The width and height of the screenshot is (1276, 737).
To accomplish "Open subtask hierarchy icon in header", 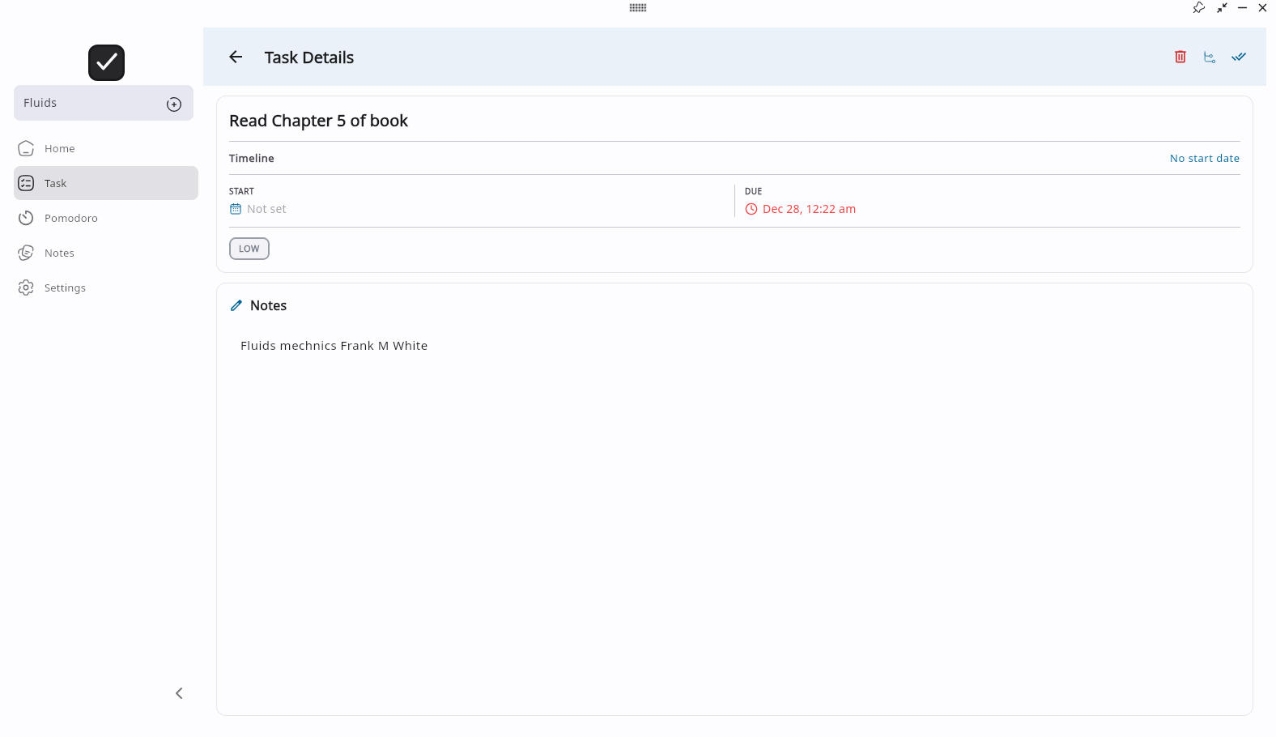I will pyautogui.click(x=1210, y=57).
